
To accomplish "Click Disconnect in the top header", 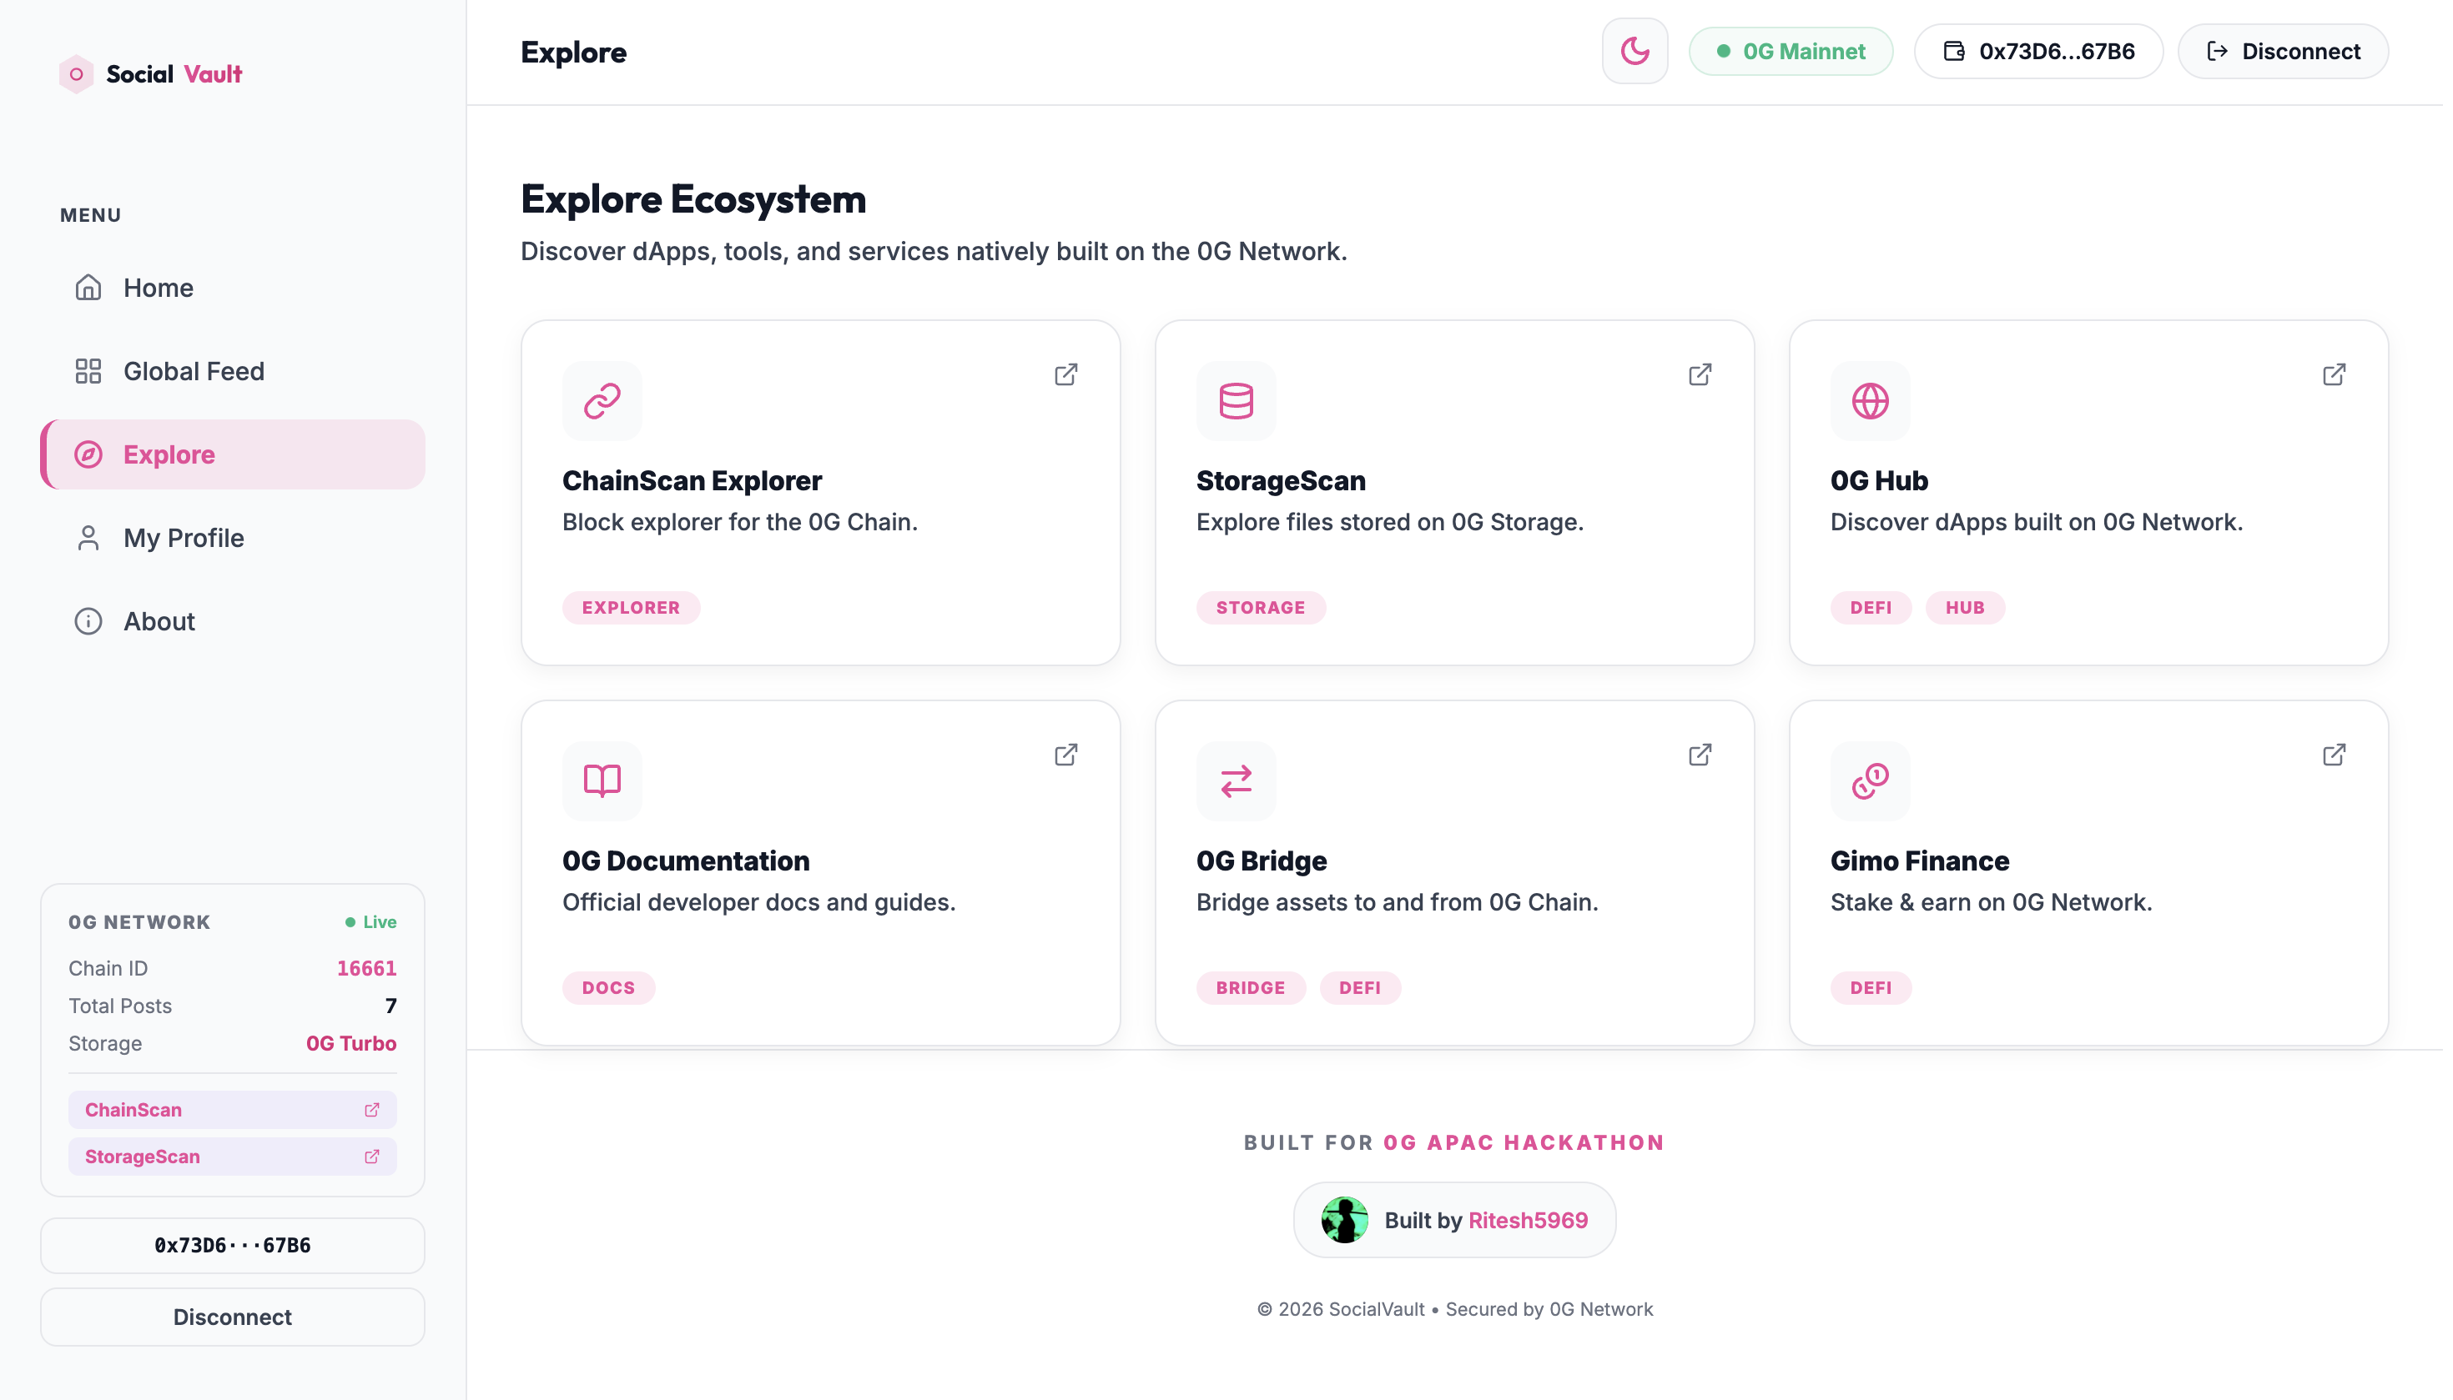I will pyautogui.click(x=2282, y=51).
